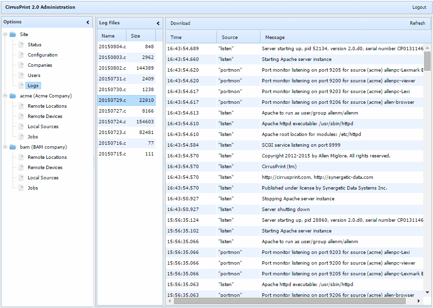Click the Remote Devices icon under acme
This screenshot has height=308, width=433.
pyautogui.click(x=20, y=116)
